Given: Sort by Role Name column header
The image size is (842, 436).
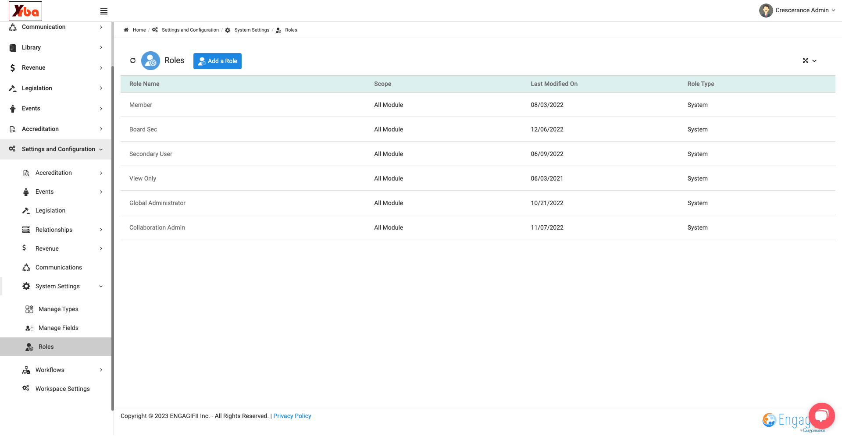Looking at the screenshot, I should [144, 84].
